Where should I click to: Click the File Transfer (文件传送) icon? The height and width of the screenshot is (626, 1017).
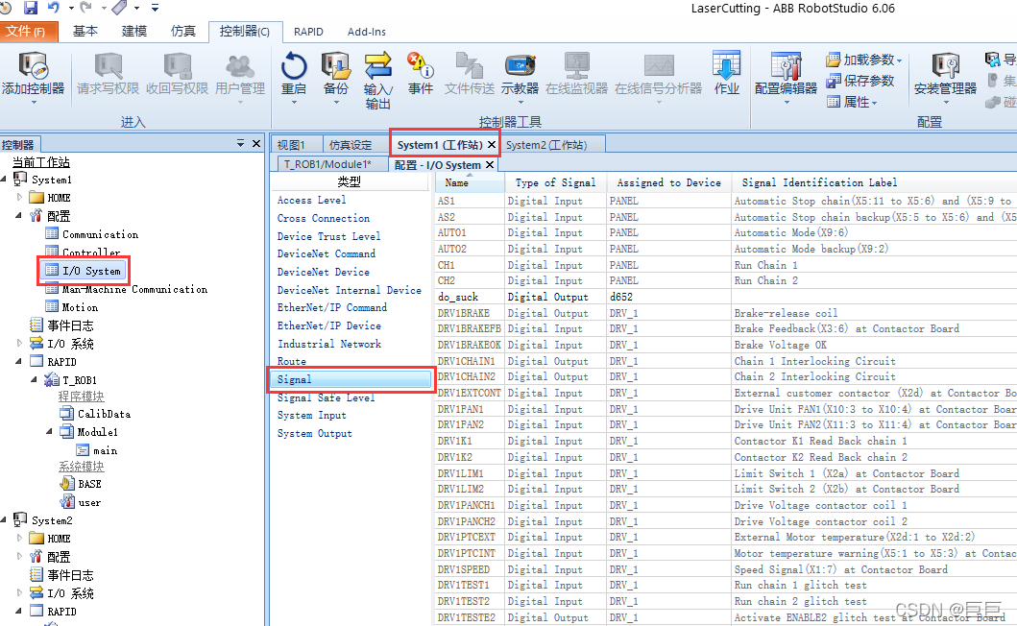[x=470, y=66]
